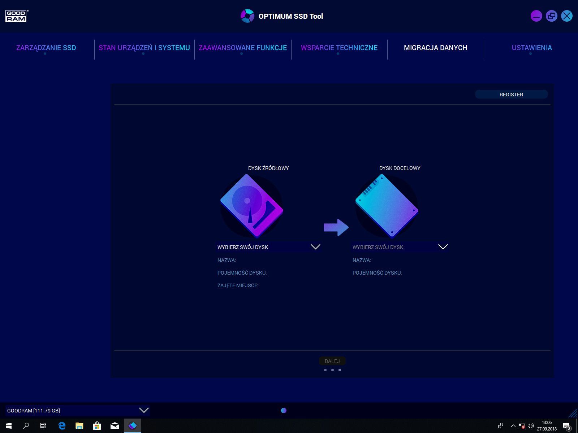Open People icon in system tray
This screenshot has width=578, height=433.
(x=500, y=426)
